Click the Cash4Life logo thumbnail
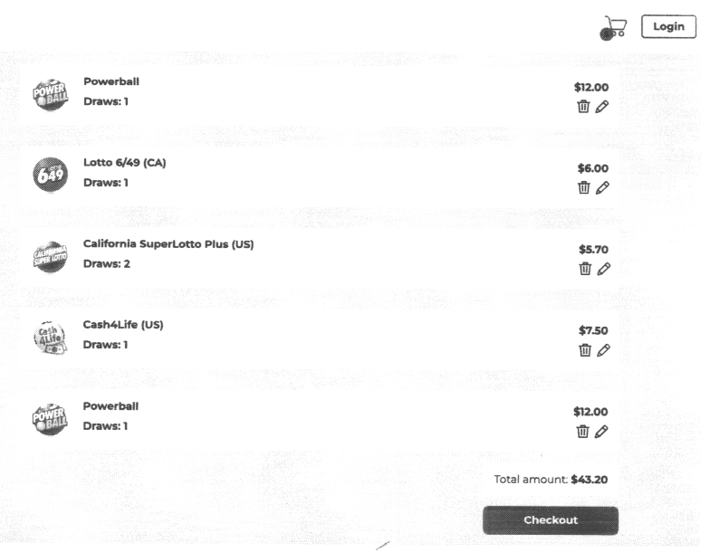The width and height of the screenshot is (710, 552). click(50, 336)
